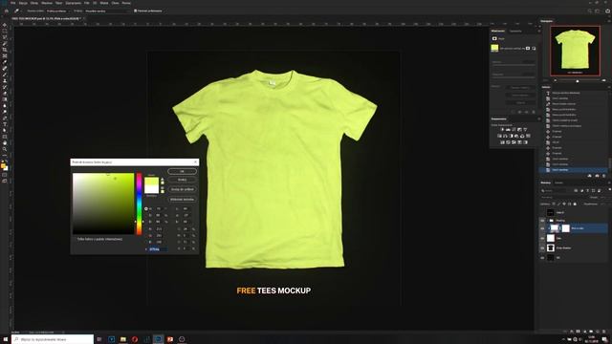Hide the layer with t-shirt silhouette thumbnail
Viewport: 612px width, 344px height.
(x=542, y=247)
